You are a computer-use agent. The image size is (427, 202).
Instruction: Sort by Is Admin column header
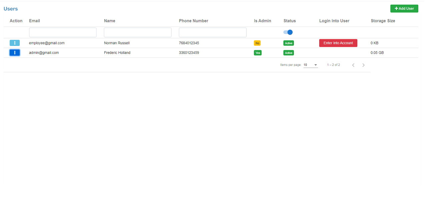[263, 21]
